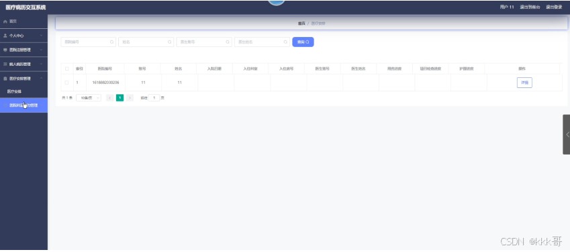The image size is (570, 252).
Task: Click the person icon beside 个人中心
Action: [x=5, y=36]
